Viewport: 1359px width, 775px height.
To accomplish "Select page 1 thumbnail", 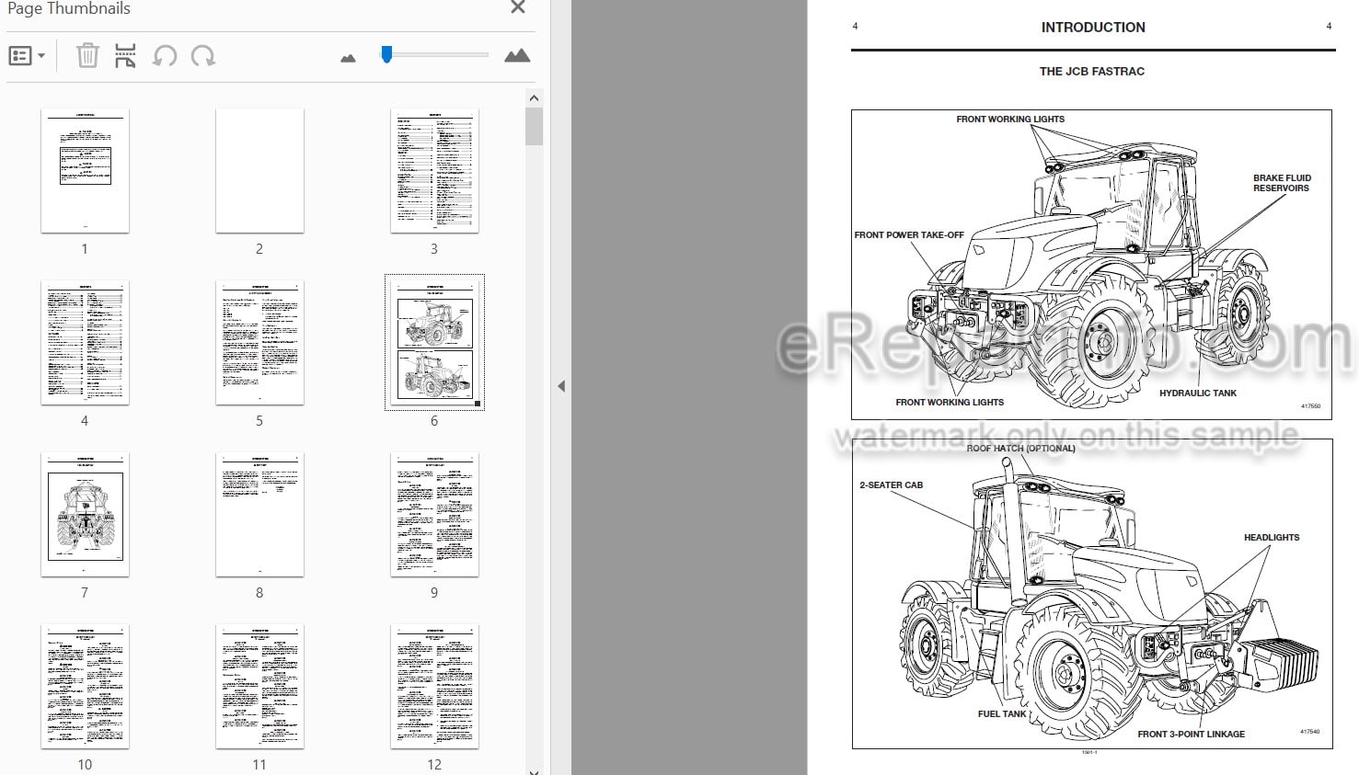I will click(x=85, y=171).
